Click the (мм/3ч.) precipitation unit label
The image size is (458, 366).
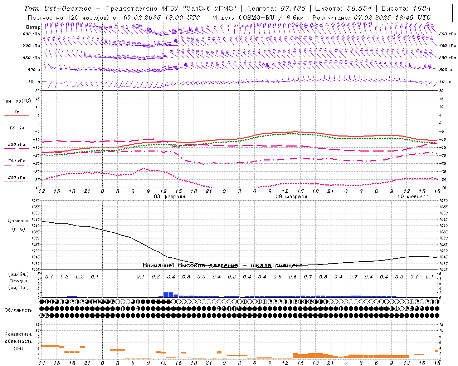tap(19, 274)
